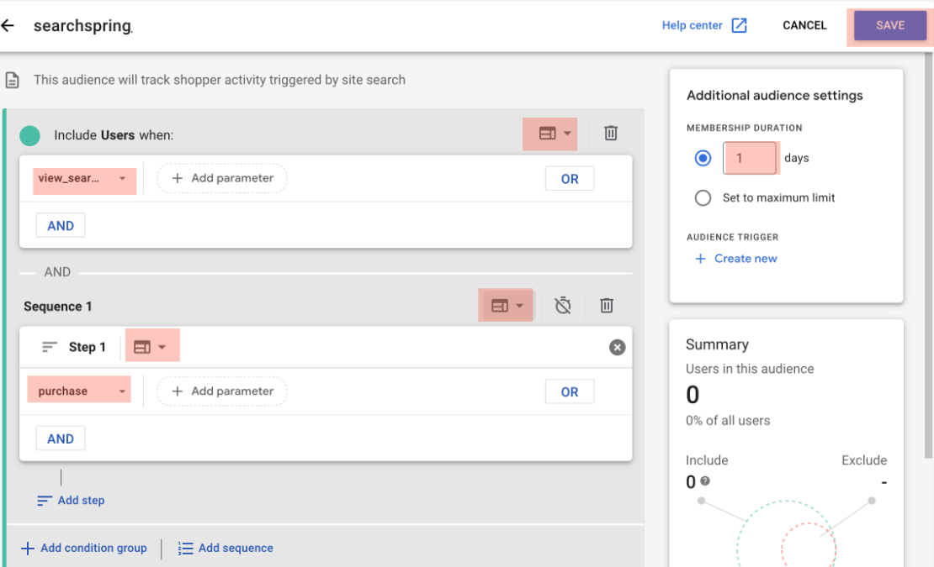Remove Step 1 using the X icon
This screenshot has width=934, height=567.
[x=617, y=347]
